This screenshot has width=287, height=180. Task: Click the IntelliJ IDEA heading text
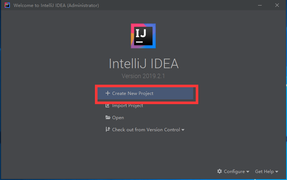click(x=144, y=64)
